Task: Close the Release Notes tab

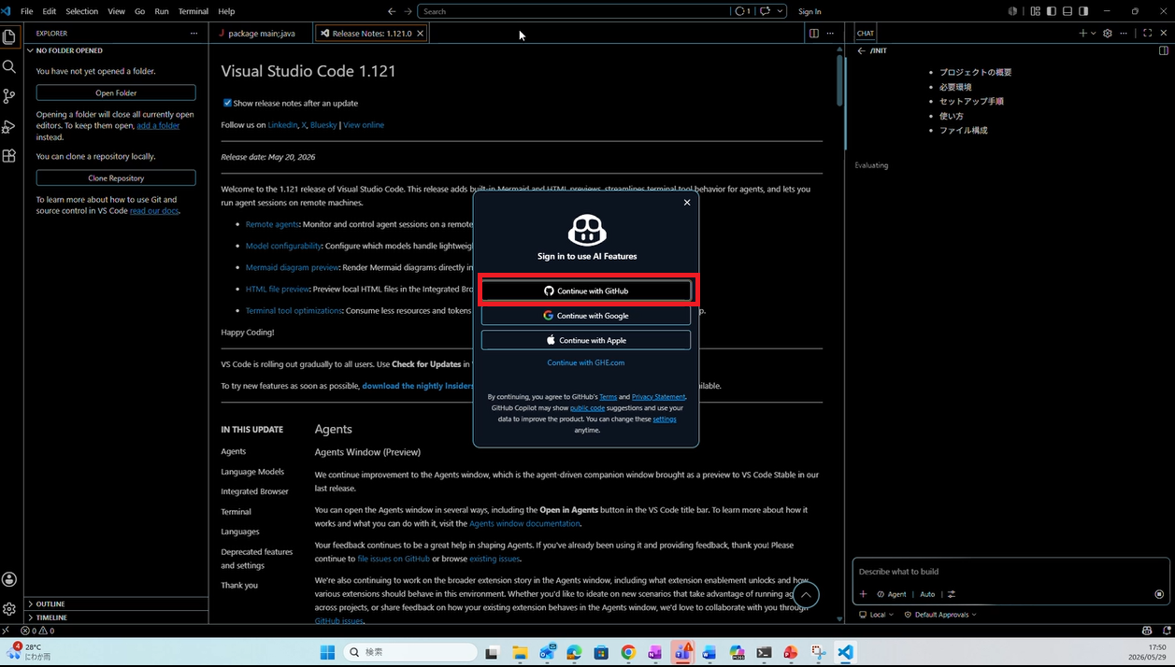Action: click(421, 33)
